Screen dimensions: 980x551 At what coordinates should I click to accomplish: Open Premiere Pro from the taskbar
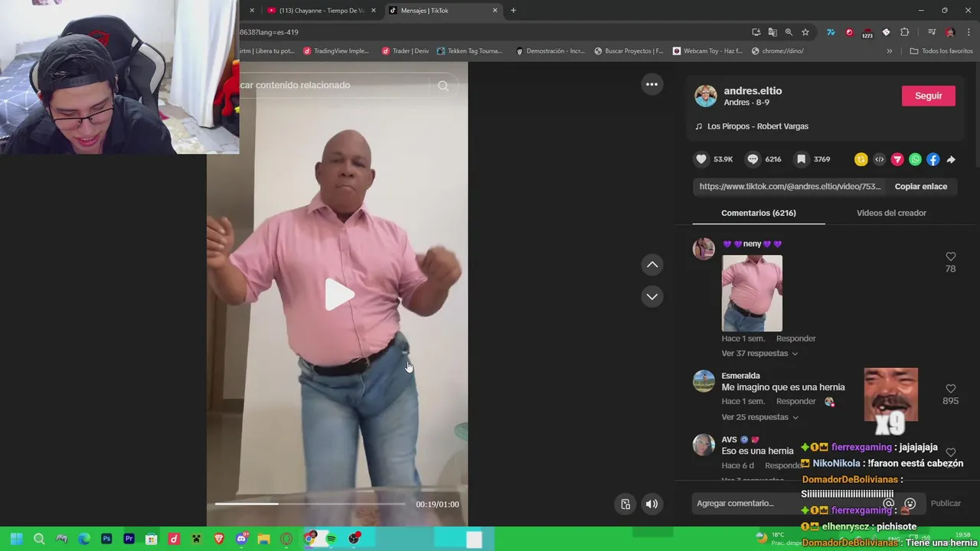coord(129,539)
